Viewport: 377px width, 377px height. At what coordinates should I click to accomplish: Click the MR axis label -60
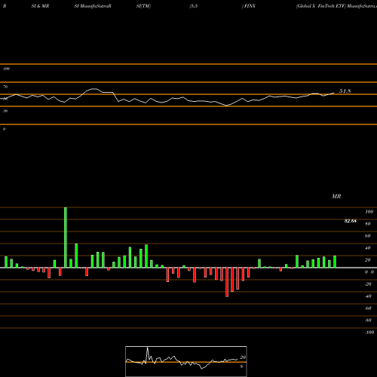coord(368,308)
